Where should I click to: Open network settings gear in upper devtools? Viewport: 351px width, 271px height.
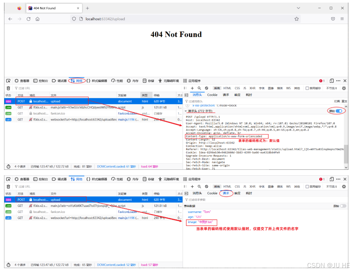pos(344,88)
